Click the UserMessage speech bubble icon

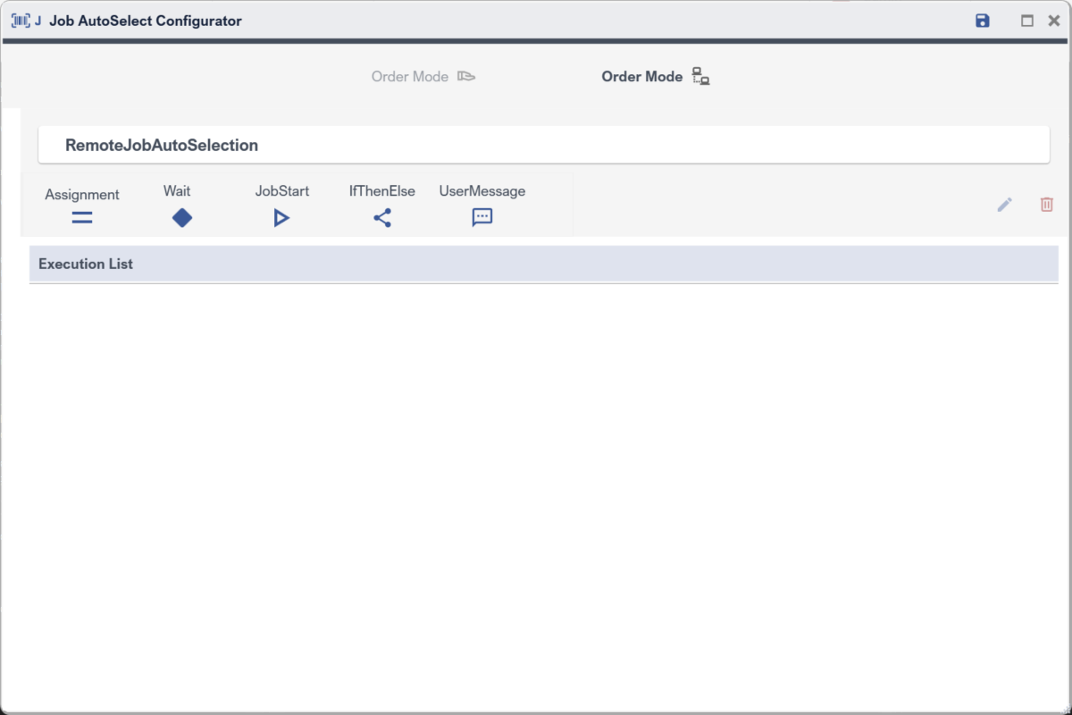click(x=482, y=217)
